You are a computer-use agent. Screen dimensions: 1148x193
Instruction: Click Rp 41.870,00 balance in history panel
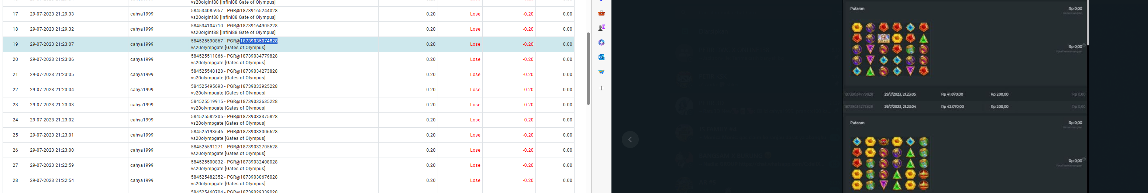coord(952,94)
